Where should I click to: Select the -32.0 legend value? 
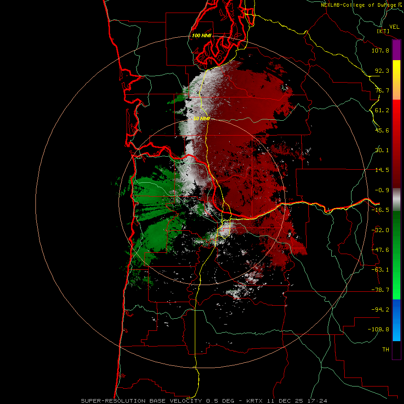[380, 230]
